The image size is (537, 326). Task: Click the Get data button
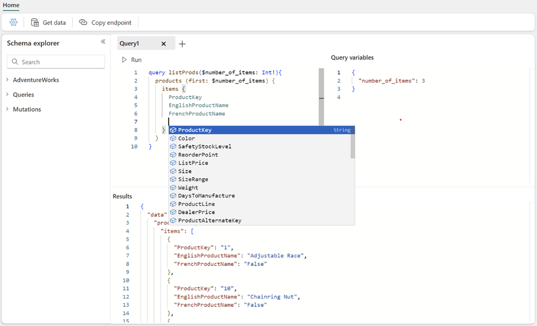point(48,23)
